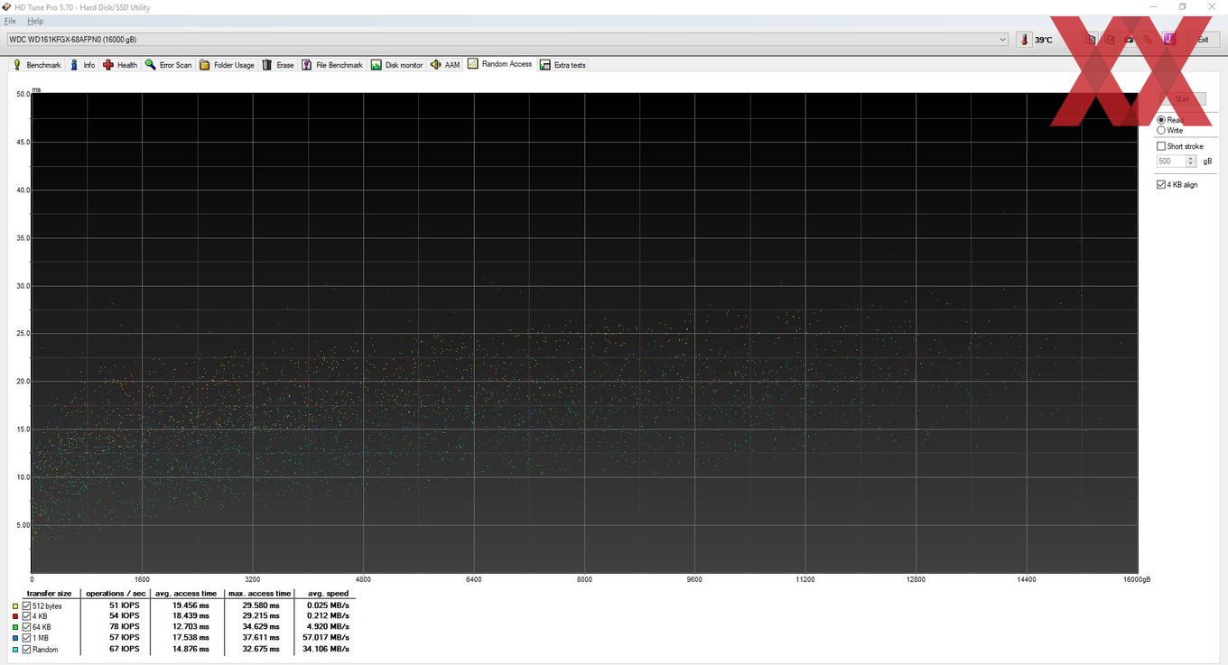The height and width of the screenshot is (665, 1228).
Task: Uncheck the 512 bytes transfer size checkbox
Action: coord(27,605)
